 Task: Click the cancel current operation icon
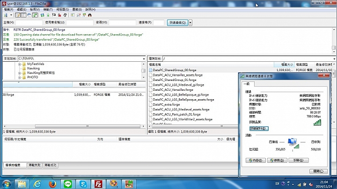point(54,15)
